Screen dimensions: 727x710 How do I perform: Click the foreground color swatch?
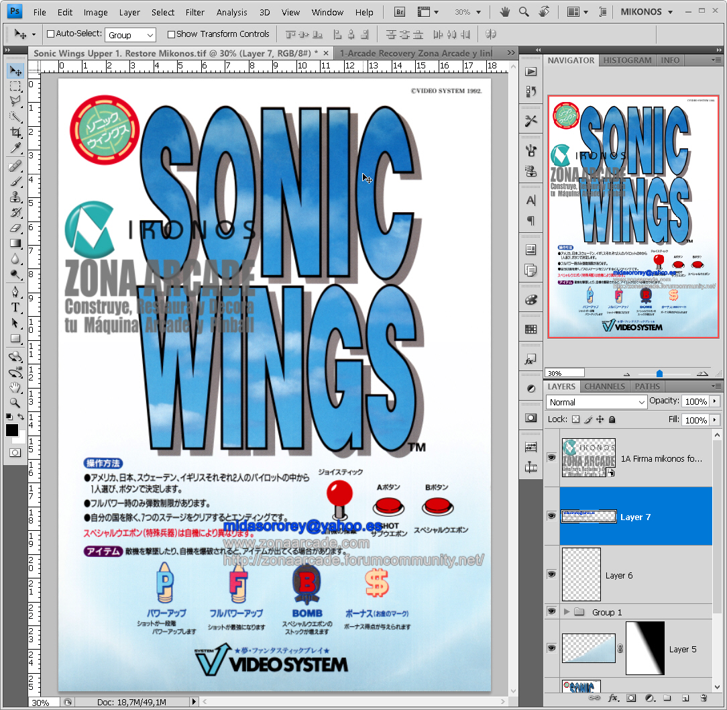11,430
